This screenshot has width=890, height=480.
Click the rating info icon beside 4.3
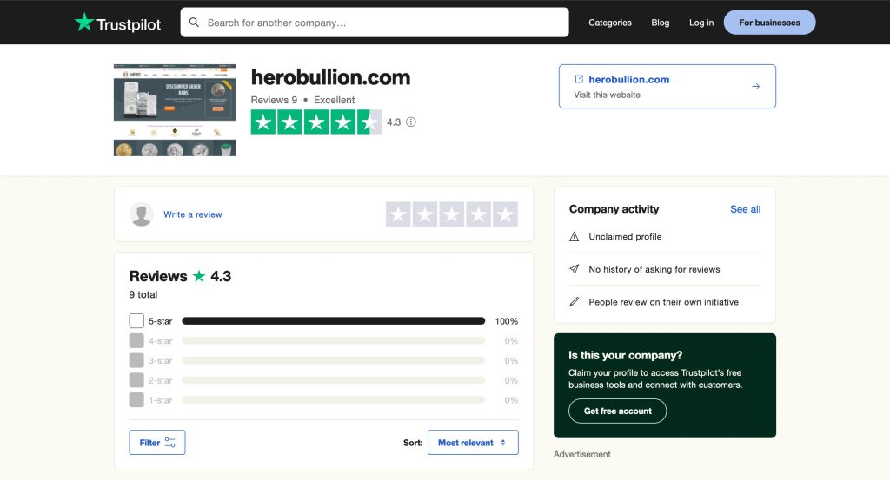411,122
